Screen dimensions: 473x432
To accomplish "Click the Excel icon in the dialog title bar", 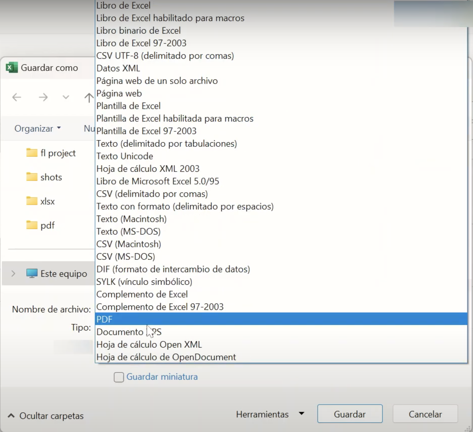I will pos(11,68).
